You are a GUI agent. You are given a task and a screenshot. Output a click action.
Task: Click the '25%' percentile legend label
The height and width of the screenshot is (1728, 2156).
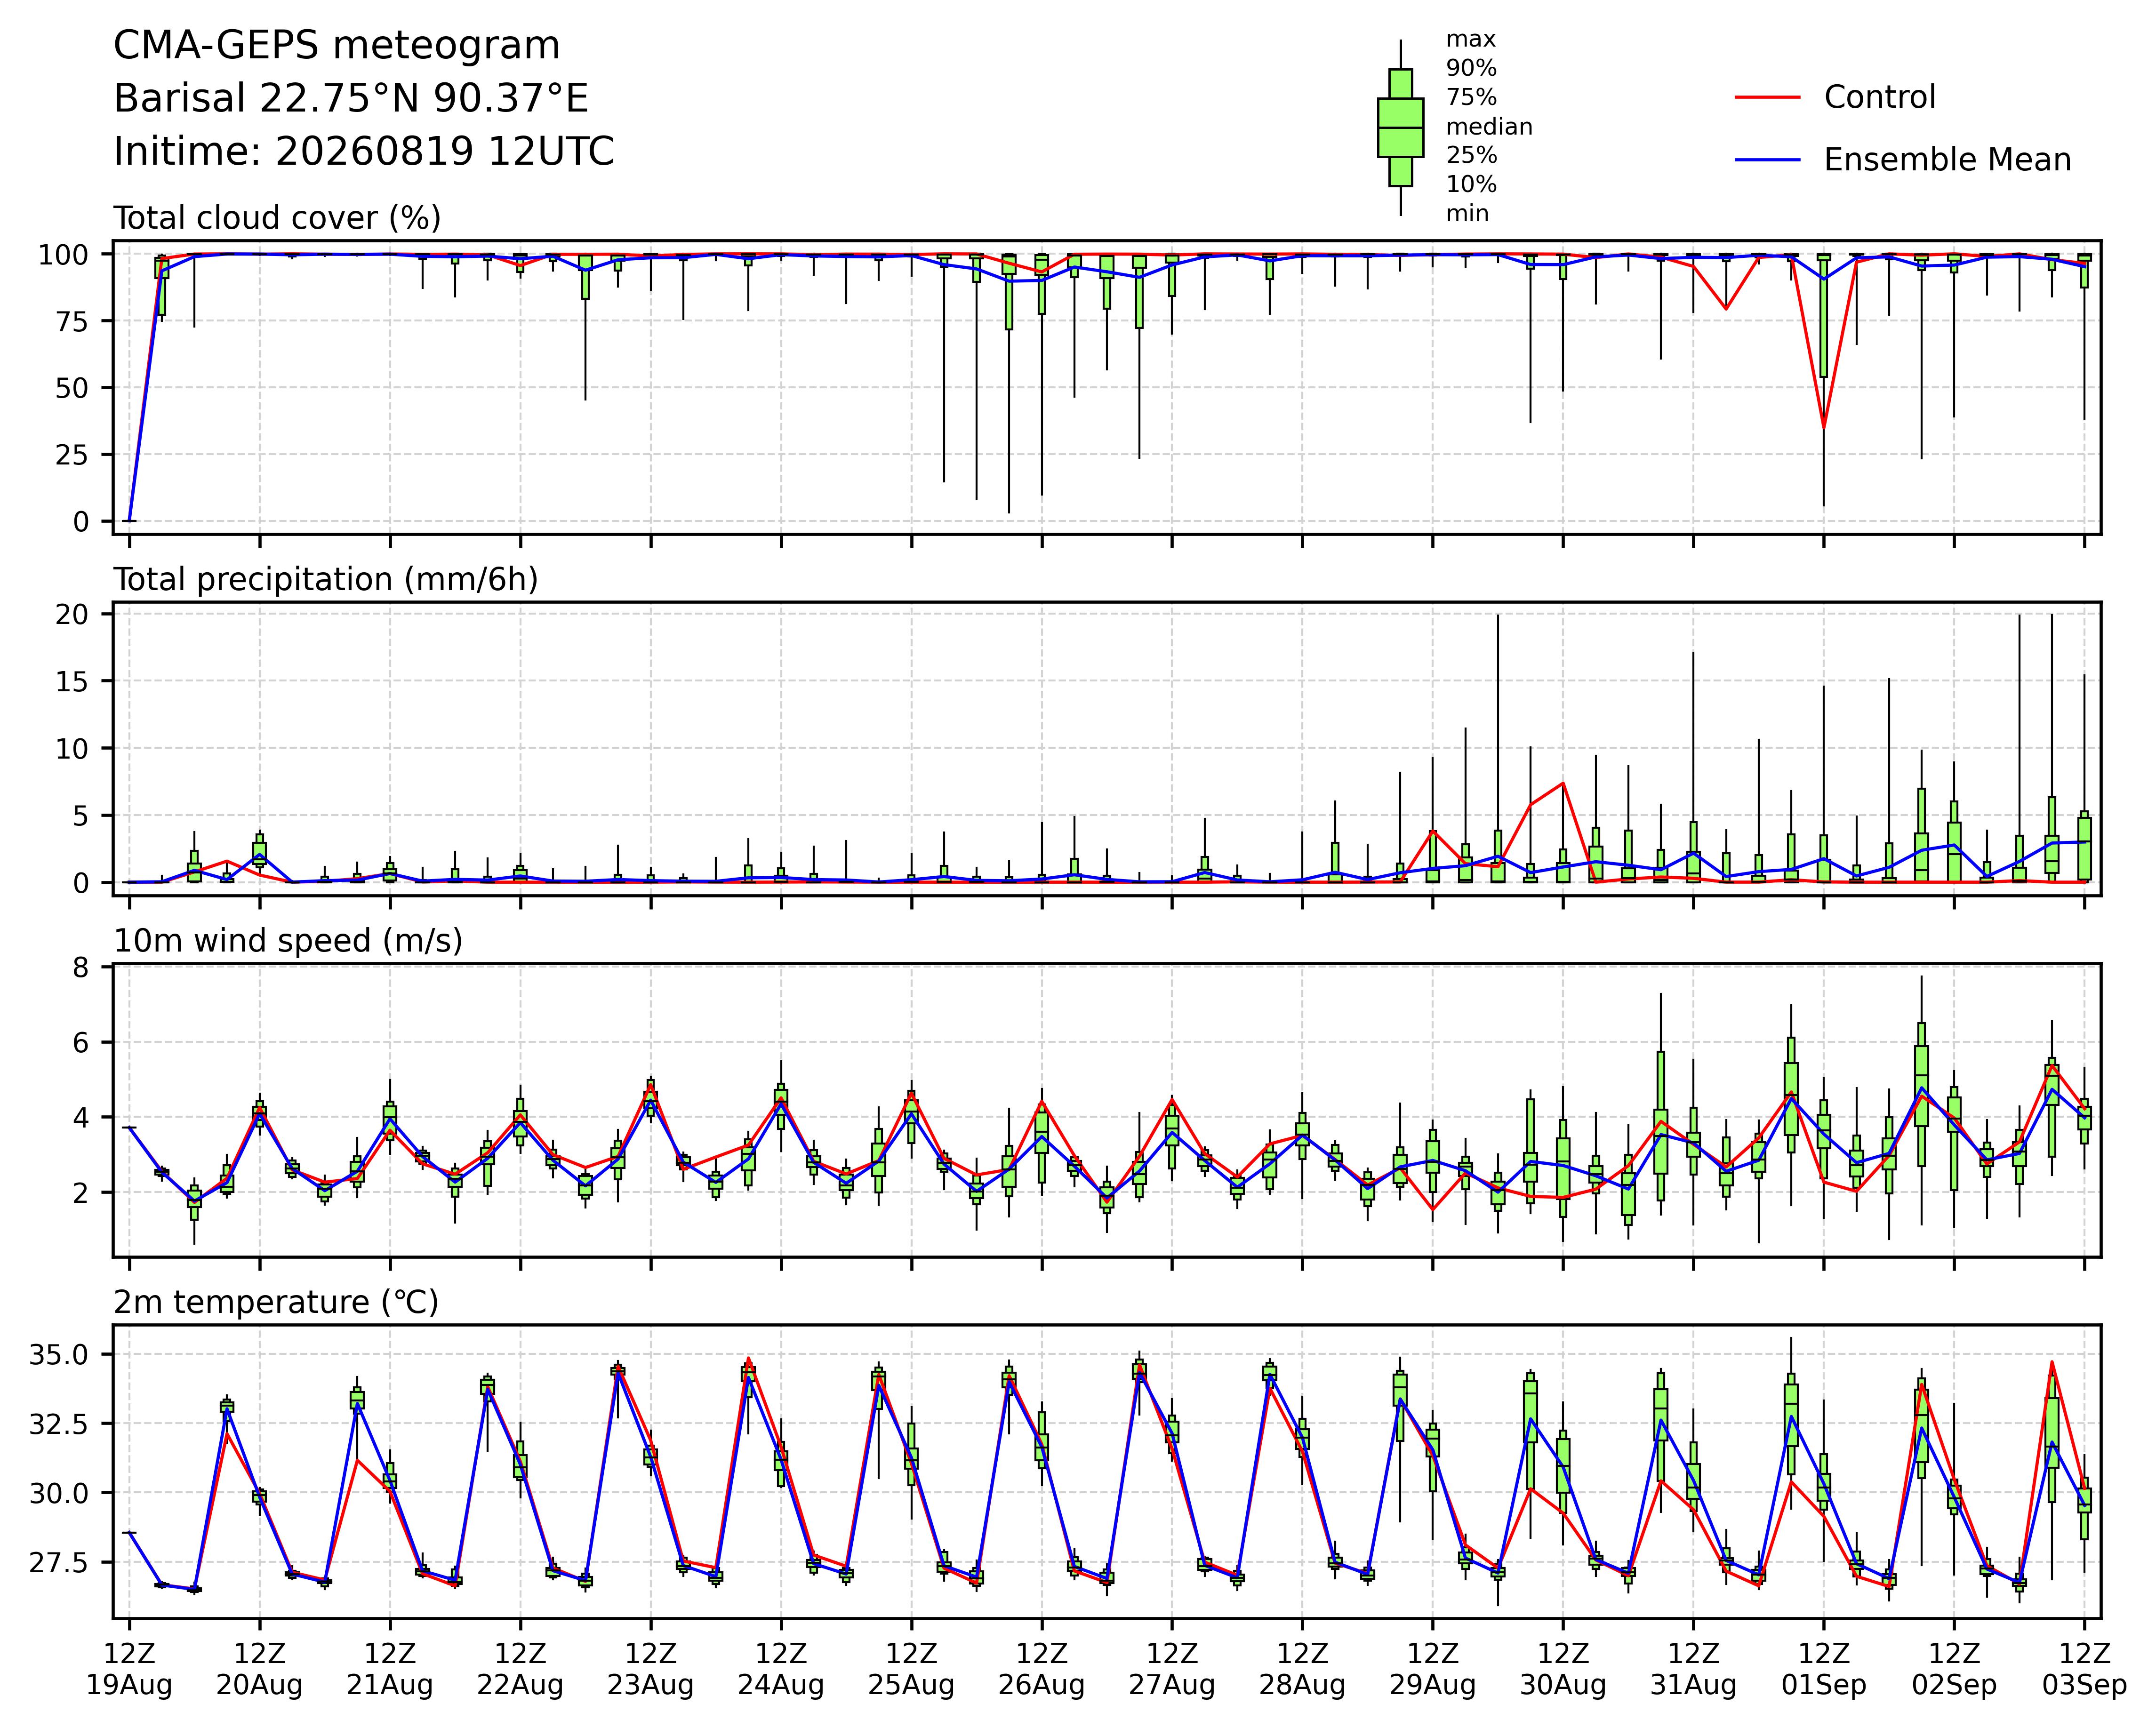tap(1471, 156)
